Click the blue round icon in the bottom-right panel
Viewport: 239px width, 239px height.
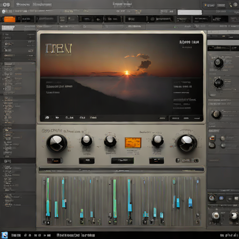click(x=221, y=198)
